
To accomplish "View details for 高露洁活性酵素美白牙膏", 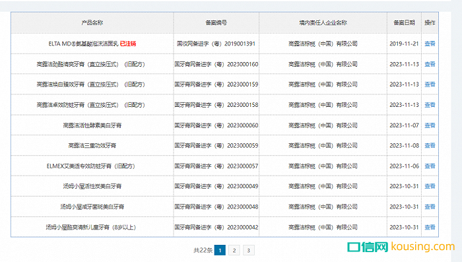I will 430,125.
